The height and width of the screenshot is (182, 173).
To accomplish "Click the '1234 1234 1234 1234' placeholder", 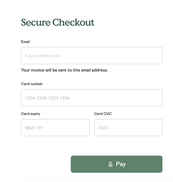I will click(x=47, y=98).
